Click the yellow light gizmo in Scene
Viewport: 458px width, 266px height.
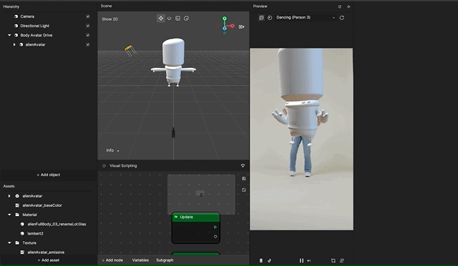pyautogui.click(x=130, y=51)
